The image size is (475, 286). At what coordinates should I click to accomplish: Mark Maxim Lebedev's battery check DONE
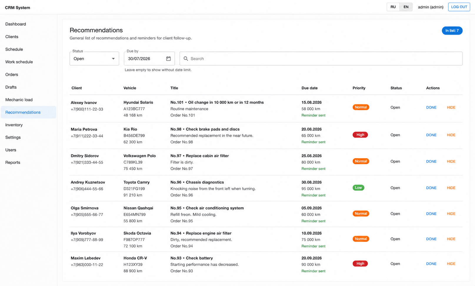coord(431,264)
